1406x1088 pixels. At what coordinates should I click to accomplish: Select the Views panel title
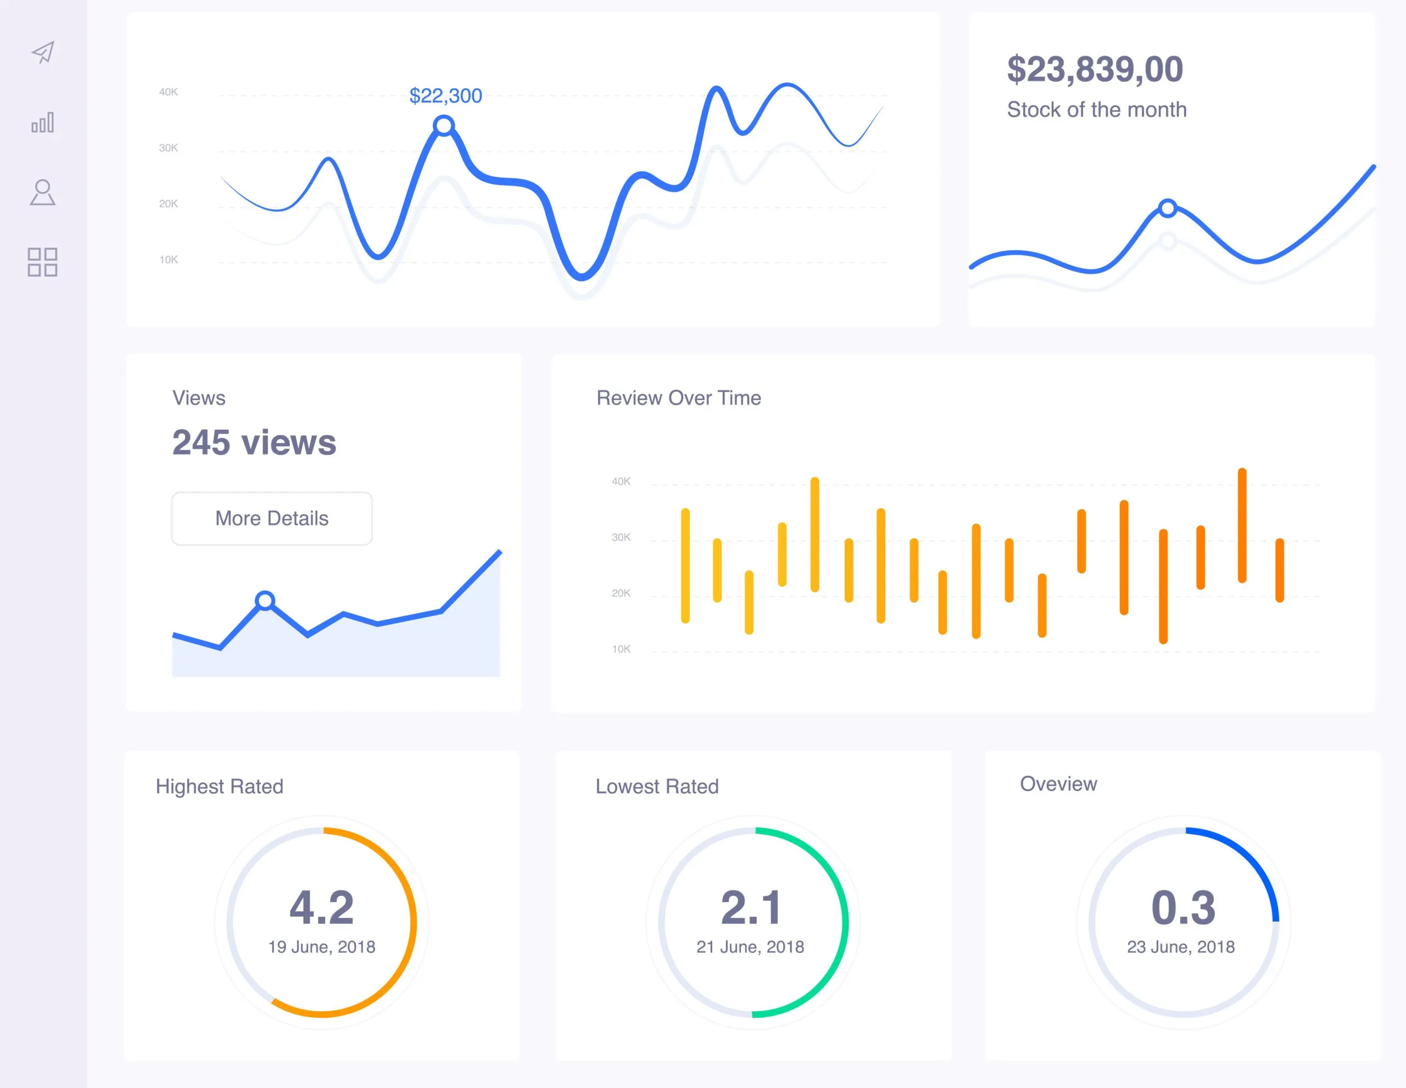point(198,399)
